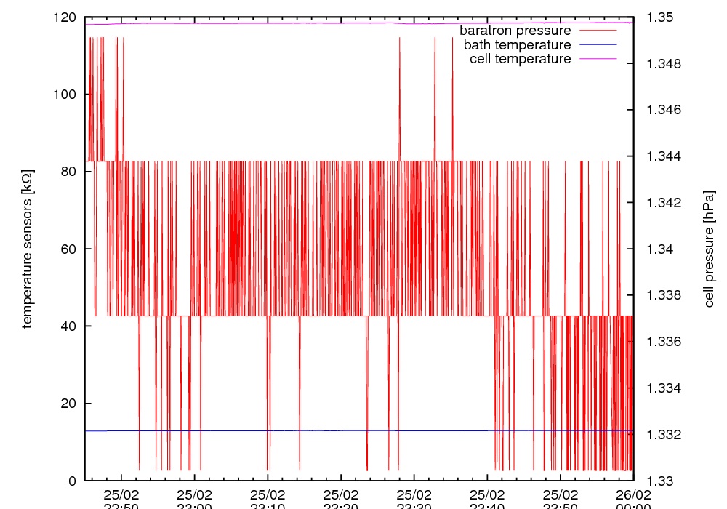The height and width of the screenshot is (509, 727).
Task: Click the bath temperature legend label
Action: (x=517, y=45)
